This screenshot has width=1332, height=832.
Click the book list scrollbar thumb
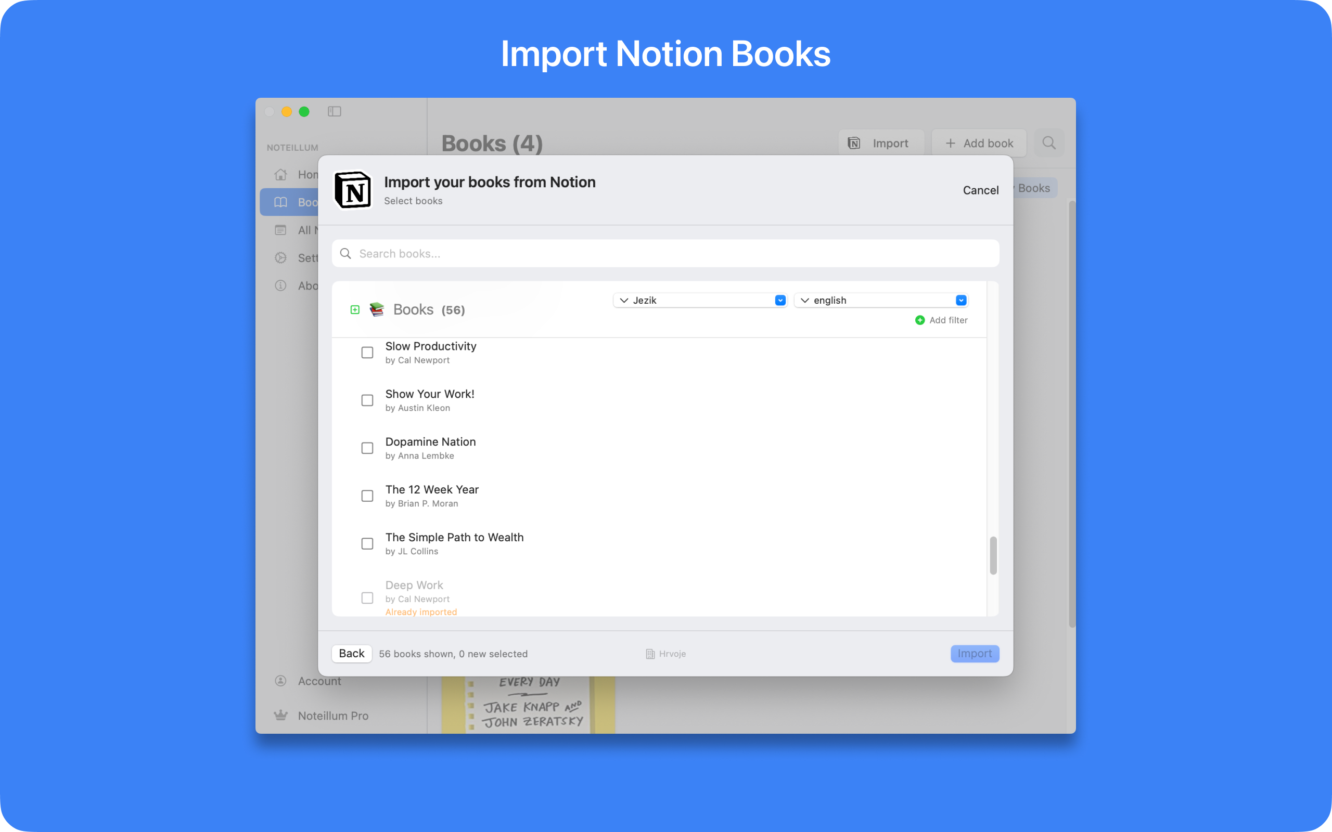(x=993, y=555)
